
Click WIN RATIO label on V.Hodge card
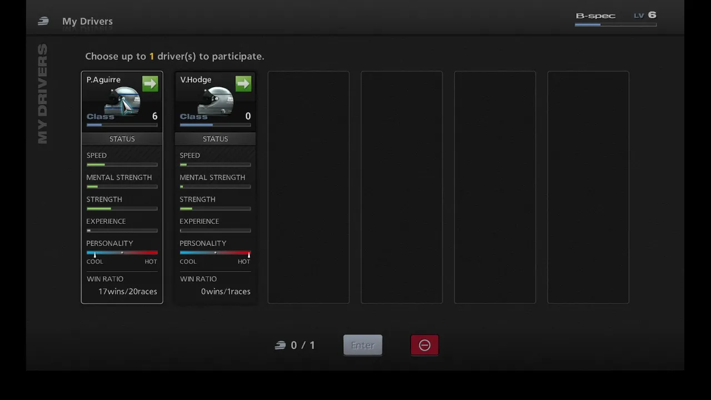[198, 279]
